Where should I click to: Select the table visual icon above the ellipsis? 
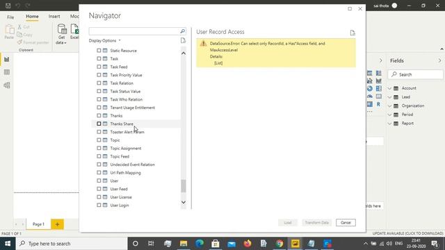click(369, 104)
